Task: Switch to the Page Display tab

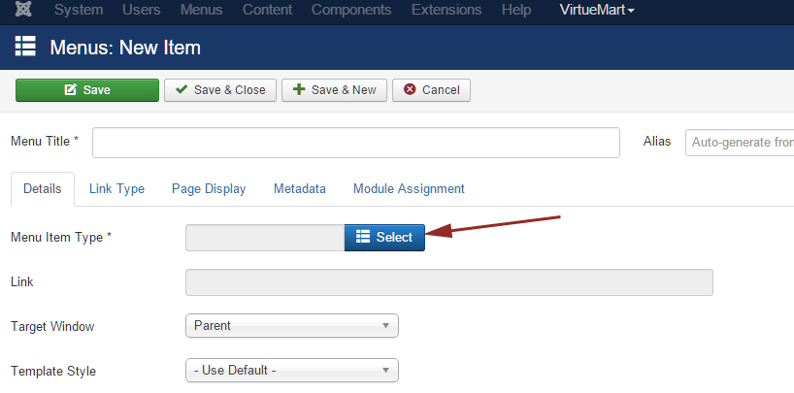Action: click(209, 189)
